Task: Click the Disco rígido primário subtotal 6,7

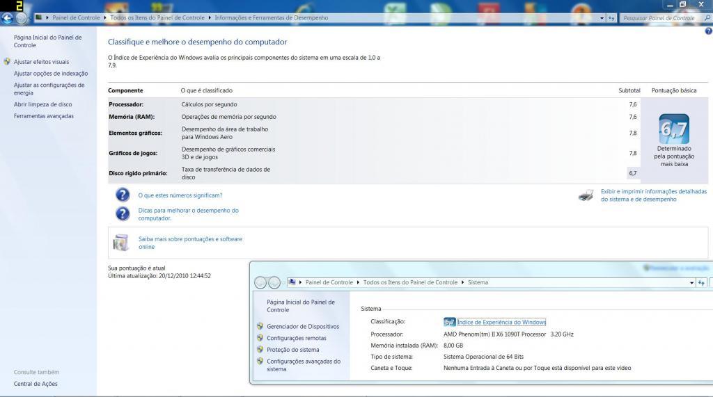Action: (632, 173)
